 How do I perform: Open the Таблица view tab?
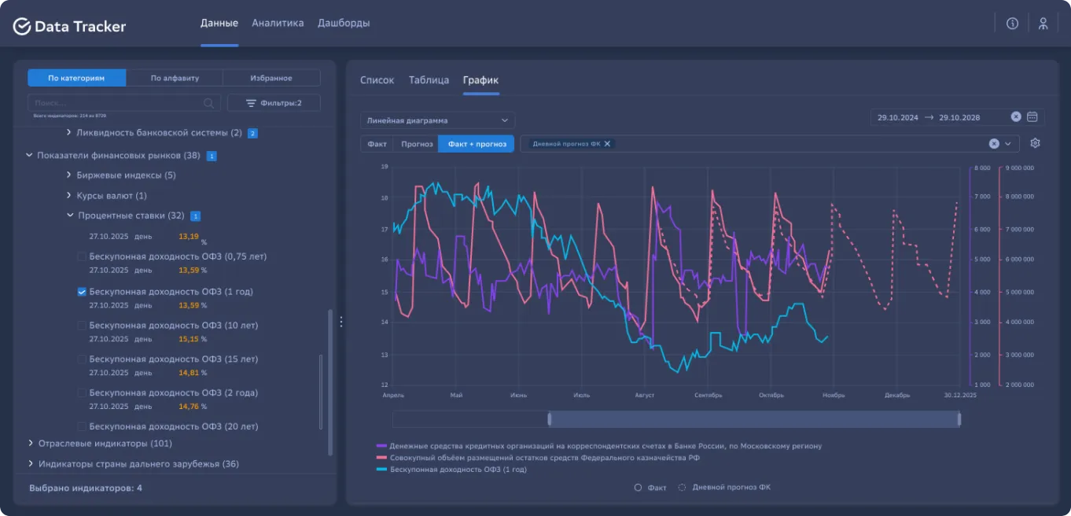(x=429, y=80)
